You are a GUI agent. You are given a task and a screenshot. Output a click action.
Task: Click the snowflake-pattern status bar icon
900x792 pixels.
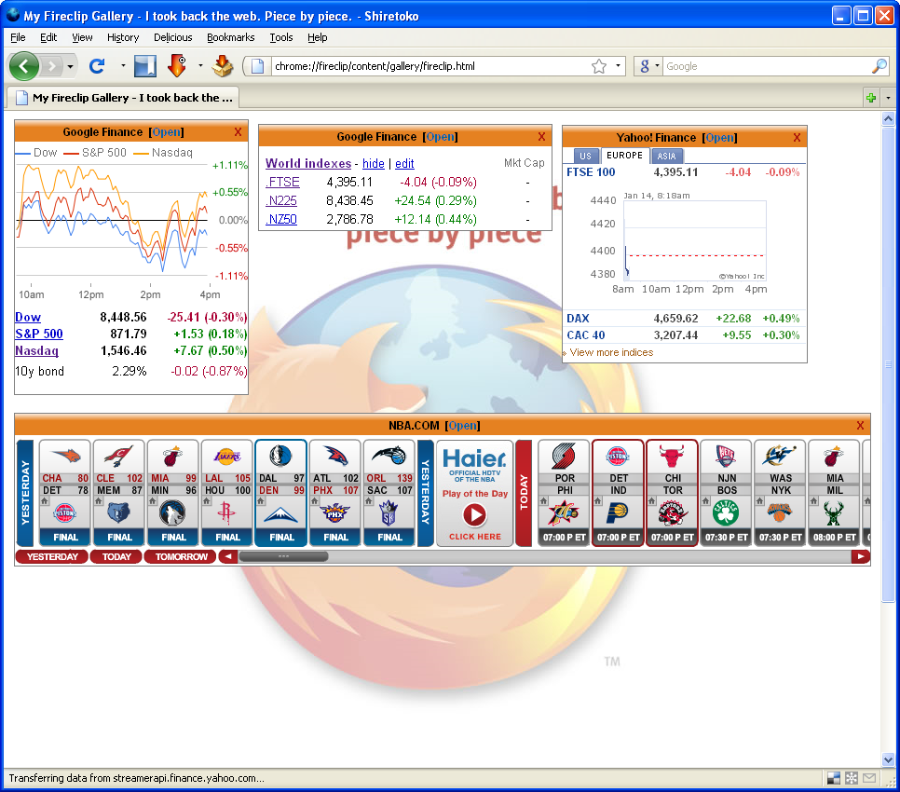pos(852,778)
